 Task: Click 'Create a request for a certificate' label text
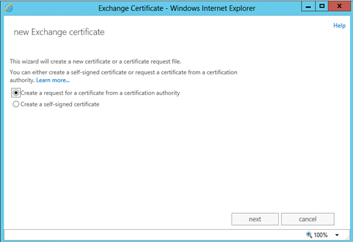coord(100,93)
